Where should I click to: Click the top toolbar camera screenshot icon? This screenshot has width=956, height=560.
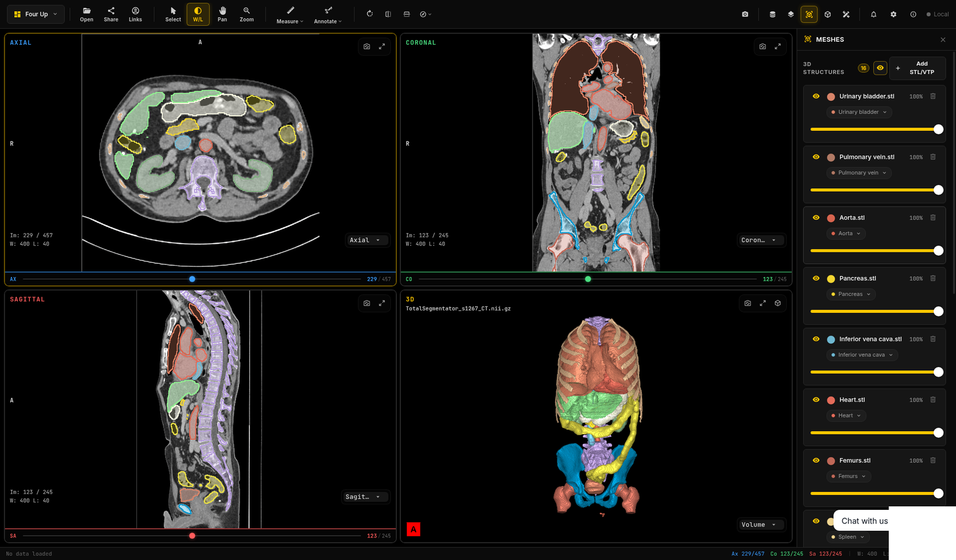tap(745, 14)
